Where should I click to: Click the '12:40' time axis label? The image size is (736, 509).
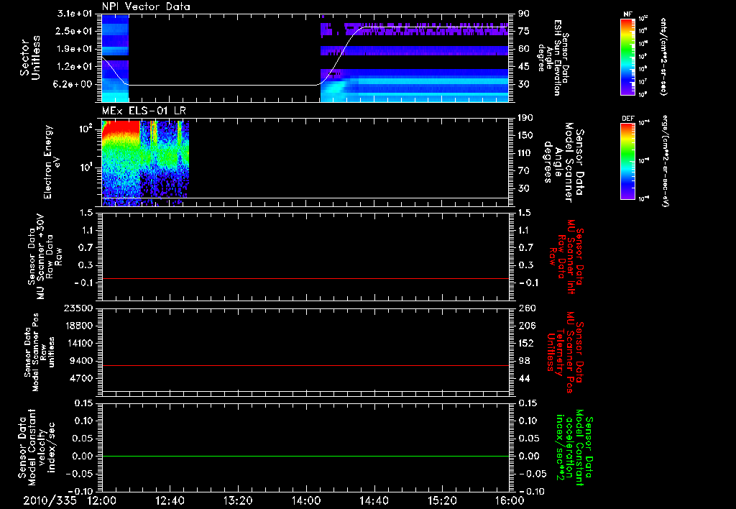pyautogui.click(x=170, y=500)
